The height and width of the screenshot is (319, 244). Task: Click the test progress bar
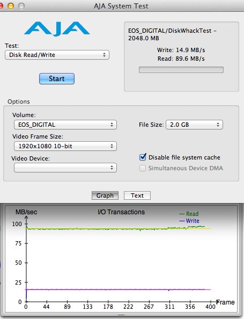[181, 70]
